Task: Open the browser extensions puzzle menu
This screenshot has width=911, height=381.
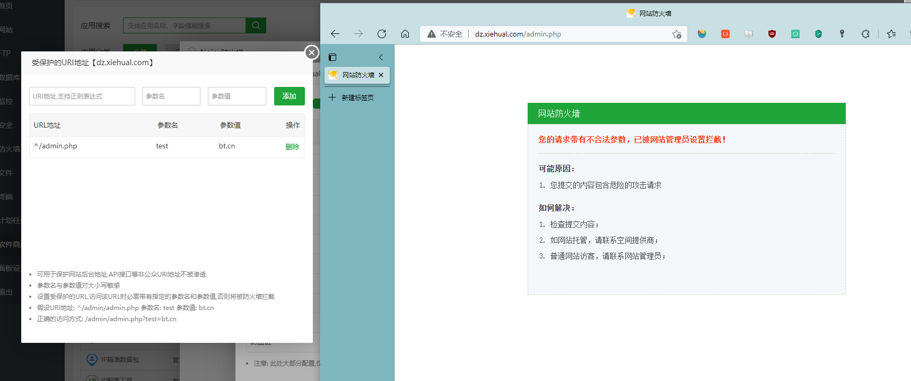Action: pyautogui.click(x=865, y=34)
